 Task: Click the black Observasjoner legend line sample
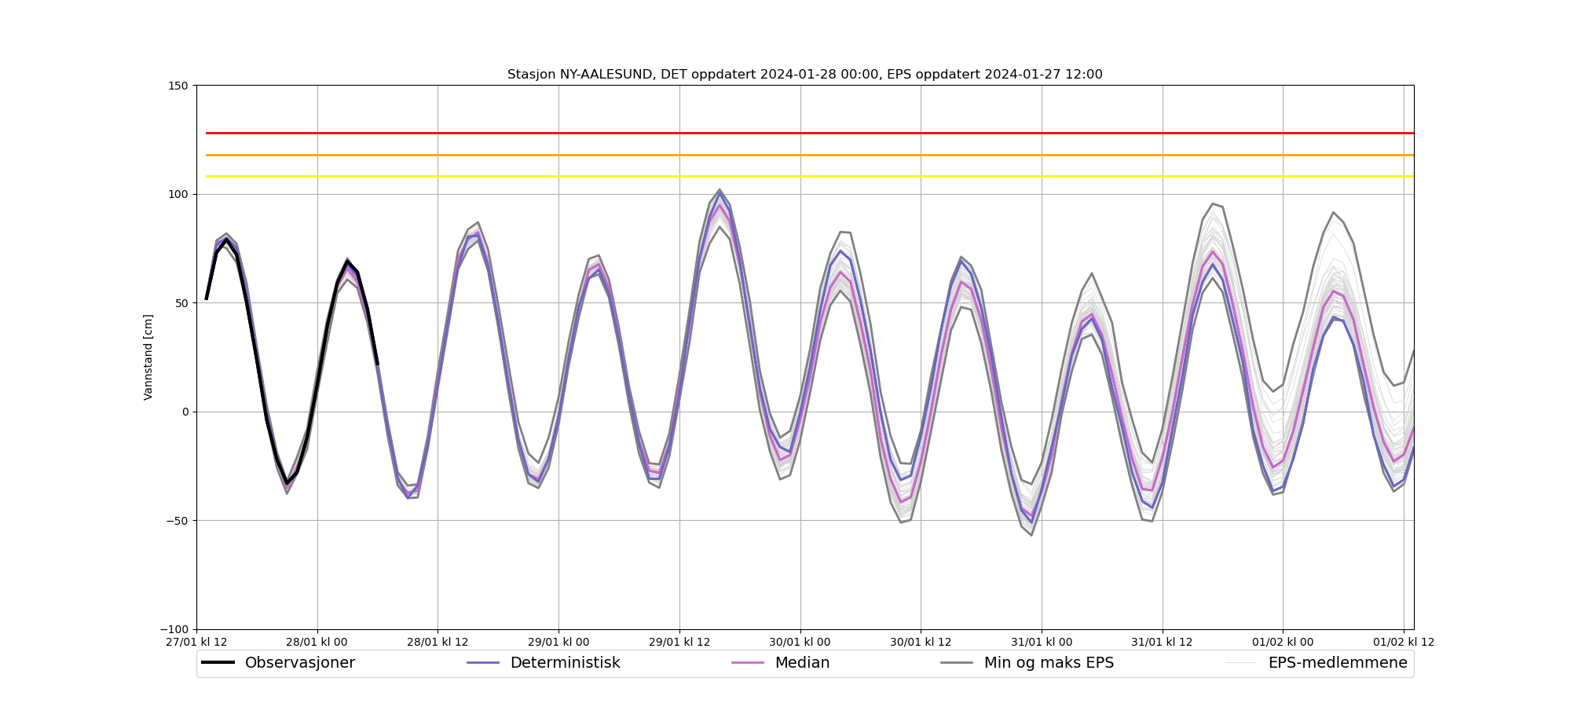coord(218,663)
